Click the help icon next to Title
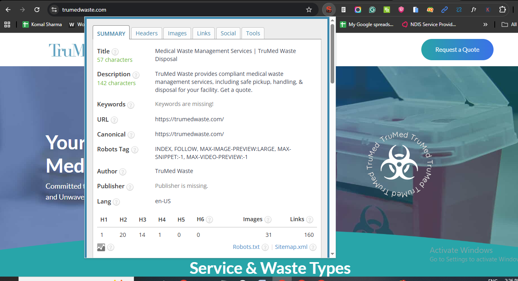Viewport: 518px width, 281px height. click(115, 51)
